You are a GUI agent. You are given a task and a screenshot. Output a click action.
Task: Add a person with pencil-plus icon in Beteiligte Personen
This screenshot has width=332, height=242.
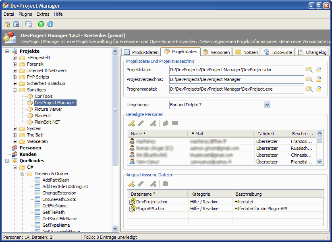click(x=131, y=123)
